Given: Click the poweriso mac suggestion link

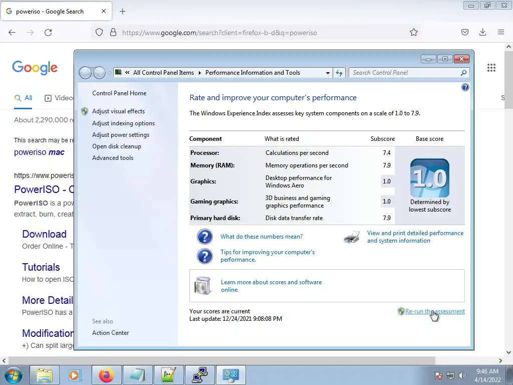Looking at the screenshot, I should (39, 152).
